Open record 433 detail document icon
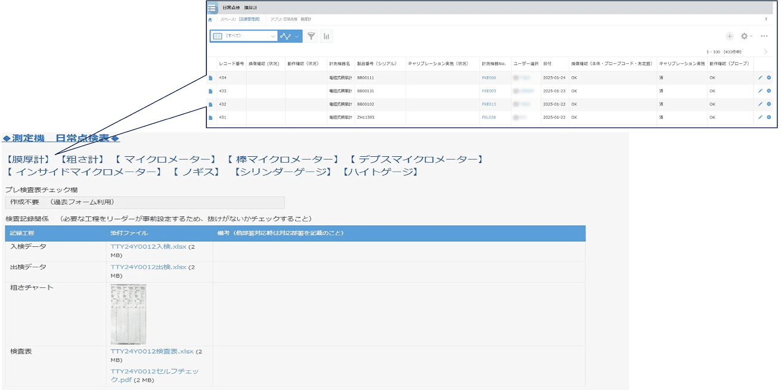The image size is (781, 390). pyautogui.click(x=210, y=91)
